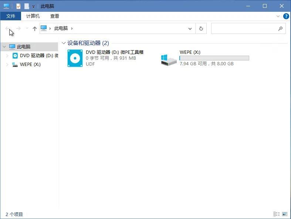
Task: Click the chevron after 此电脑 in address bar
Action: tap(72, 28)
